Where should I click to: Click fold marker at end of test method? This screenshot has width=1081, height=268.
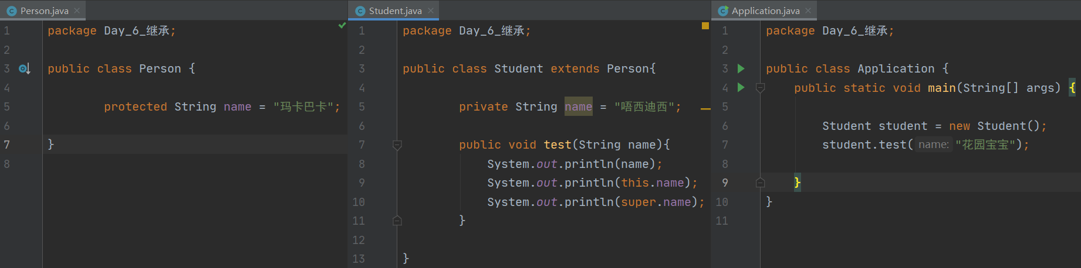[x=397, y=221]
